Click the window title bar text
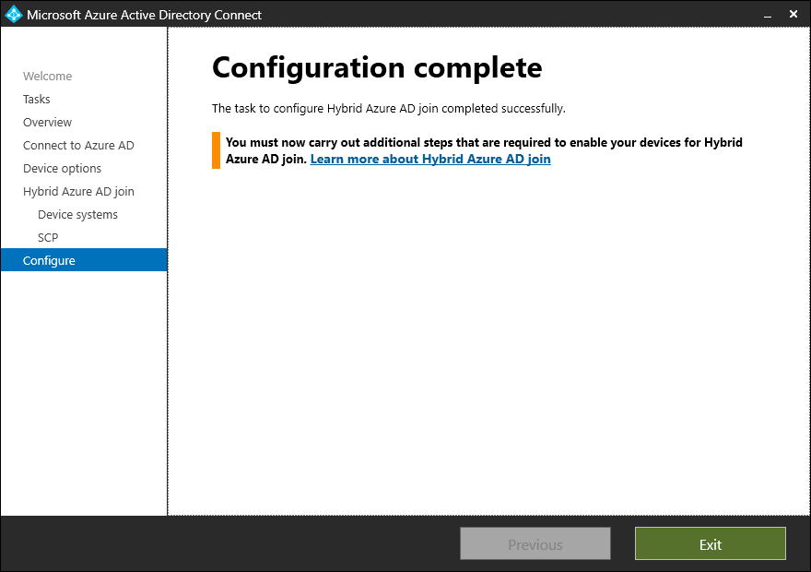811x572 pixels. pyautogui.click(x=145, y=15)
